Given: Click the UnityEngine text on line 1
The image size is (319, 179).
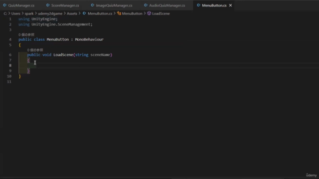Looking at the screenshot, I should click(43, 19).
